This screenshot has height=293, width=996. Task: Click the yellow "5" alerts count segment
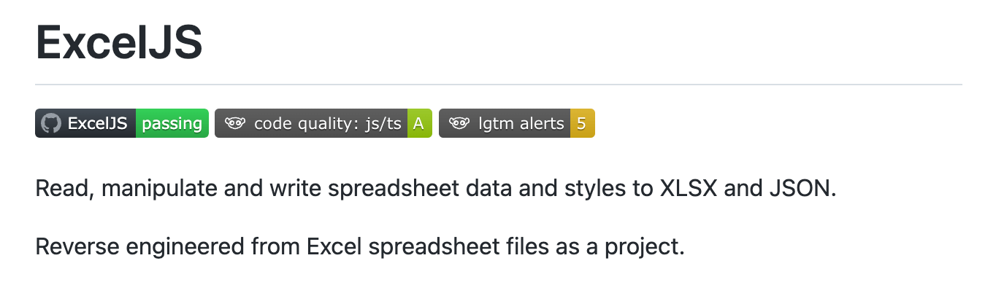pos(582,123)
